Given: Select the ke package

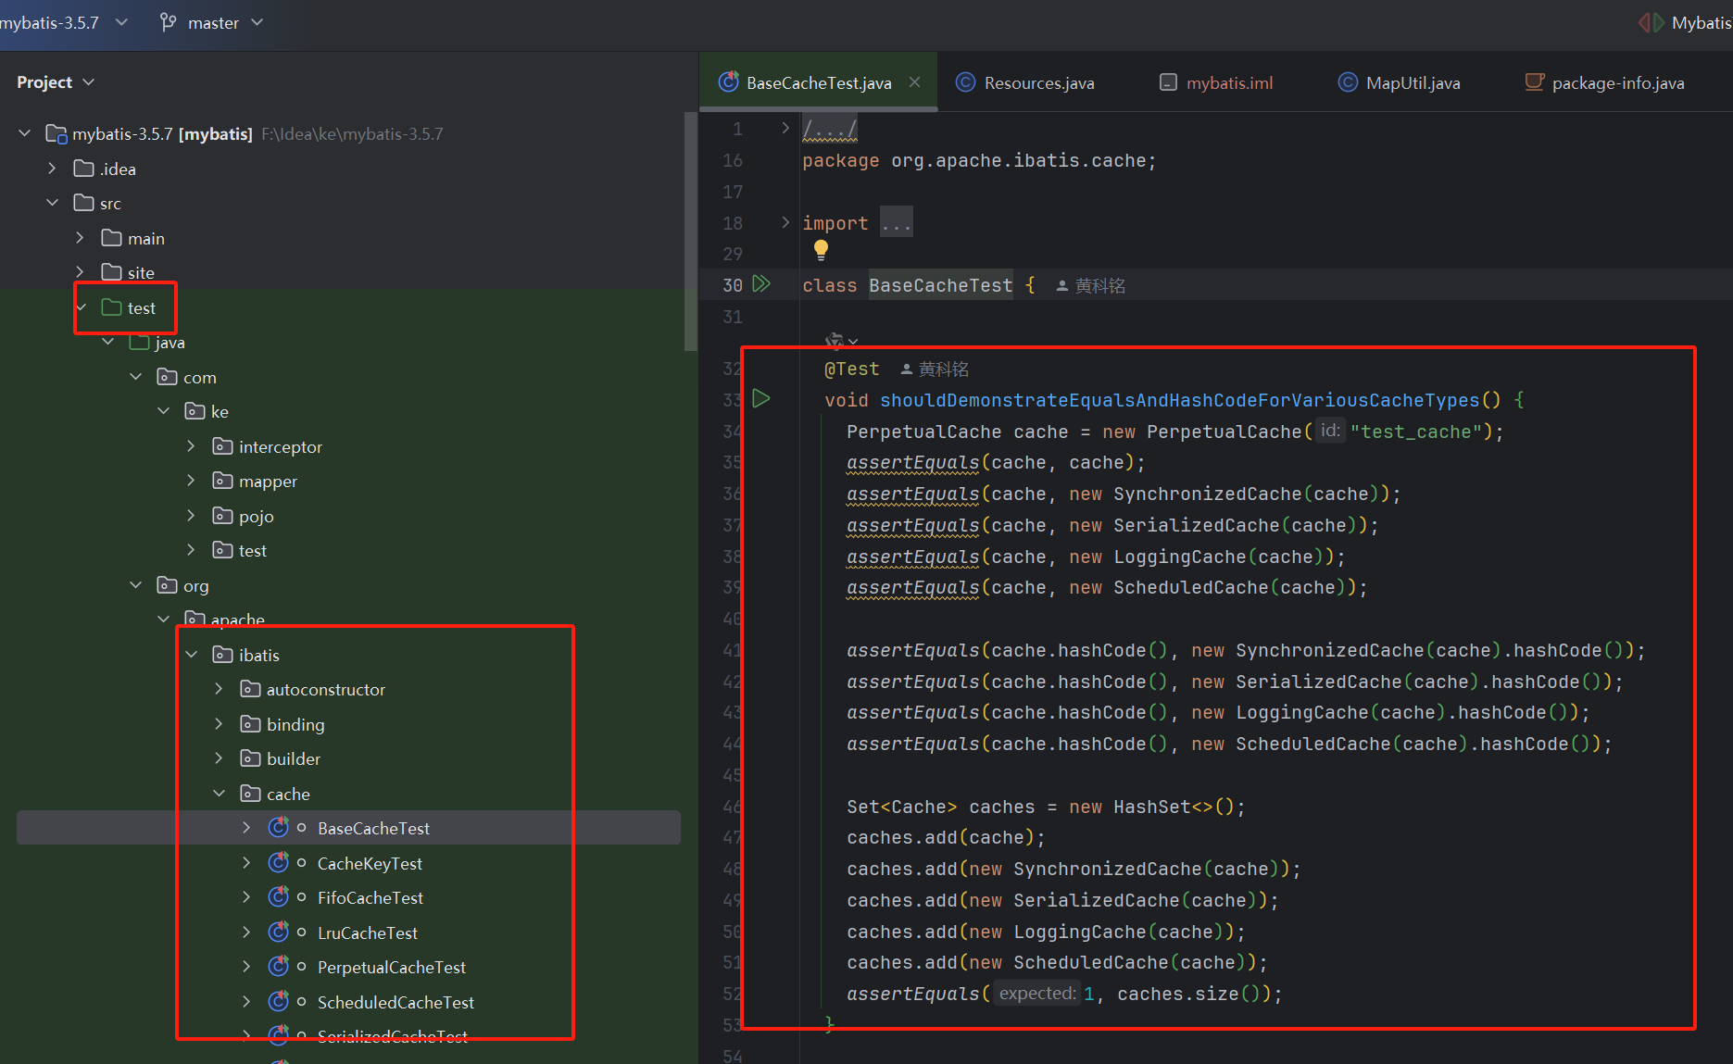Looking at the screenshot, I should [220, 411].
